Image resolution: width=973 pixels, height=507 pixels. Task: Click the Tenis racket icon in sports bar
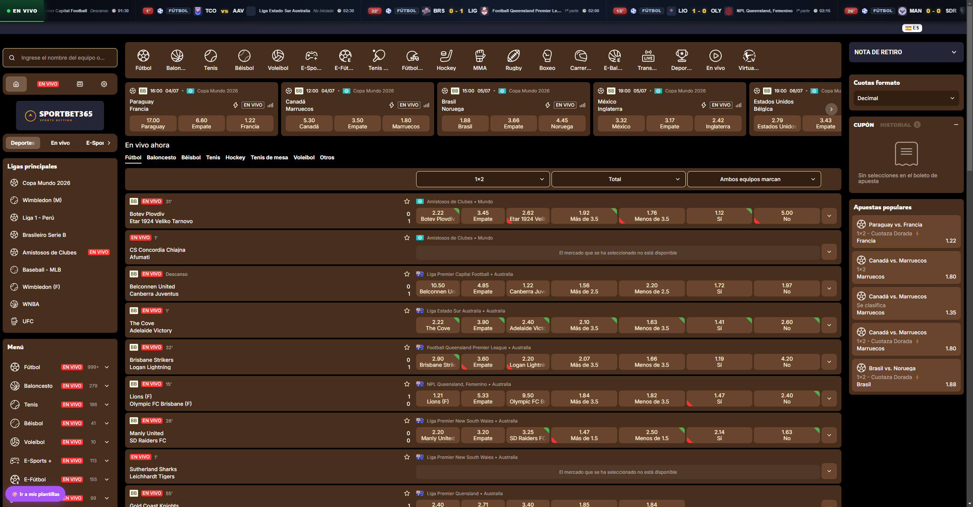(211, 56)
